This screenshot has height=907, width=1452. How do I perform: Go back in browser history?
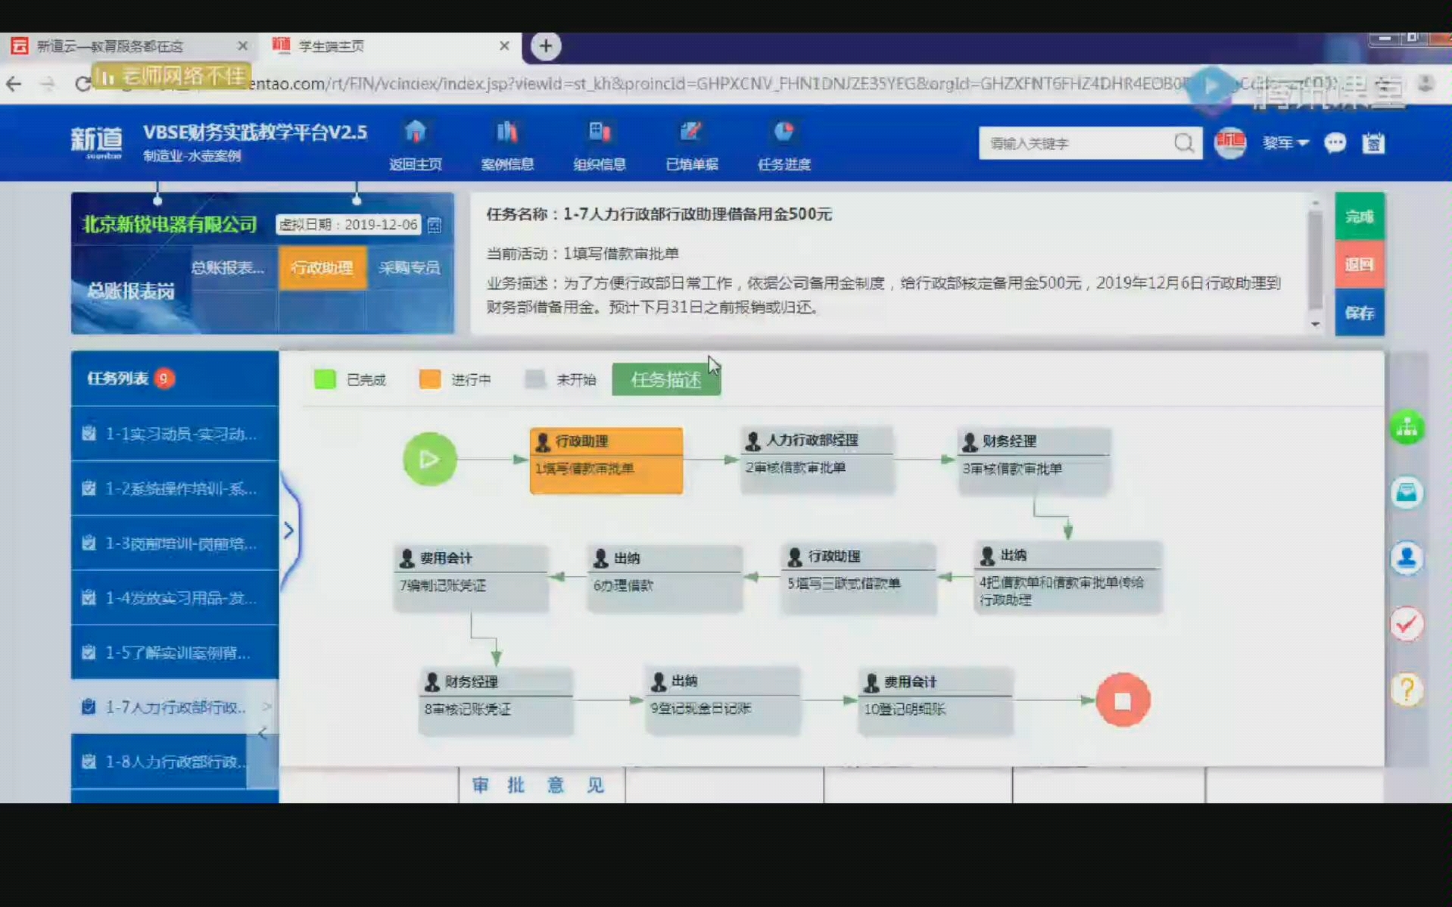click(x=14, y=84)
